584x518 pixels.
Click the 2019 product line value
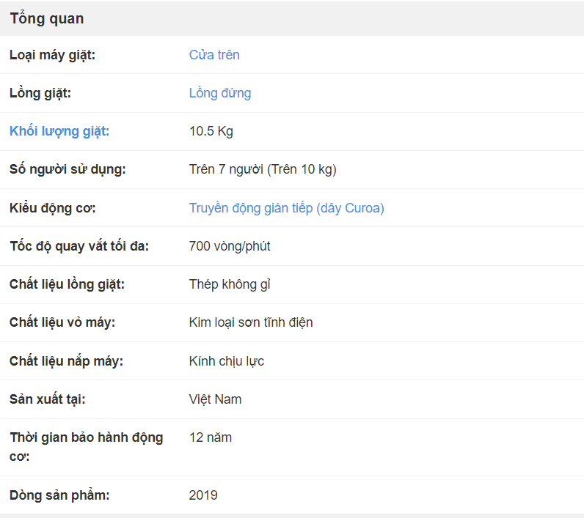203,495
